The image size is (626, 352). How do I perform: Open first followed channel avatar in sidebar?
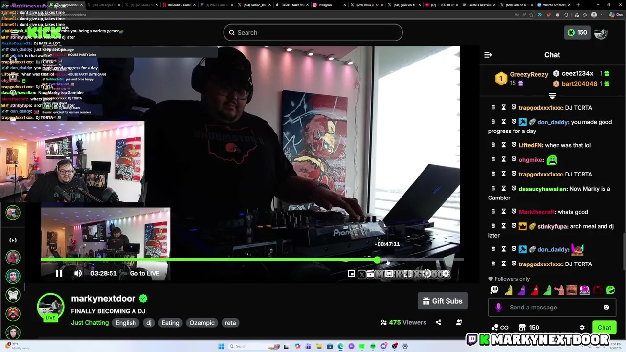point(13,212)
